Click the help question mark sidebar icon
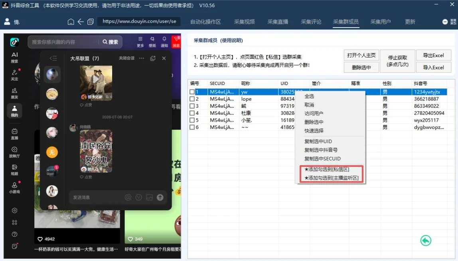The height and width of the screenshot is (261, 458). click(x=14, y=234)
